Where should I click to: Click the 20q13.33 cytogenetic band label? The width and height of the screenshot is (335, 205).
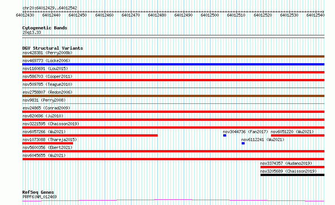[32, 32]
